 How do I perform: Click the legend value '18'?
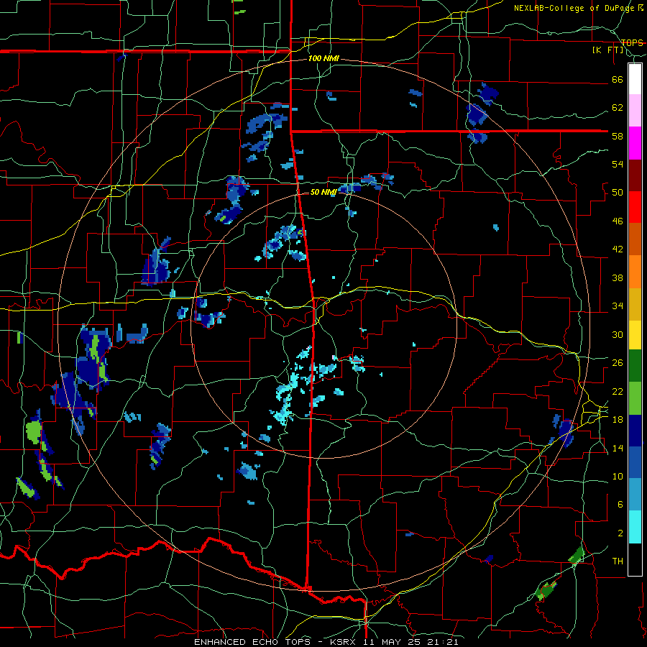618,420
